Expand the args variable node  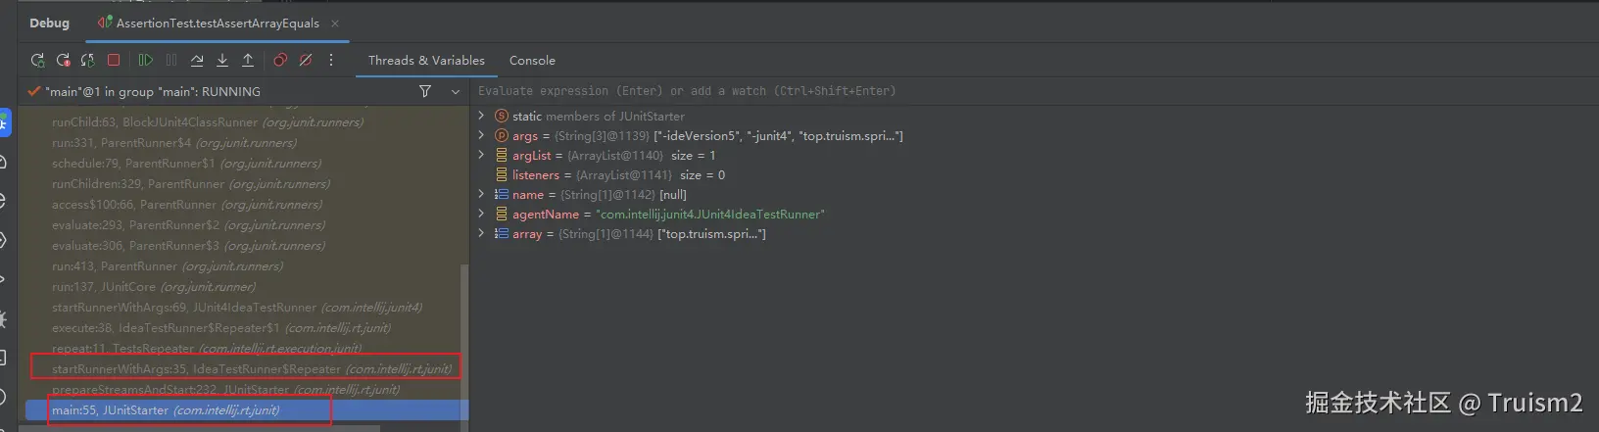(481, 135)
